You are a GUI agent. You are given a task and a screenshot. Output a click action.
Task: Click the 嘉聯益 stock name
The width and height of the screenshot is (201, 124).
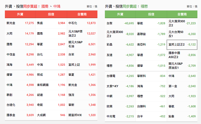click(141, 34)
